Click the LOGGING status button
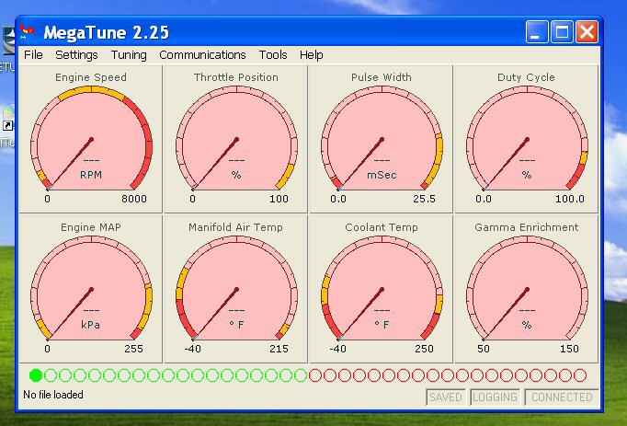The image size is (627, 426). click(x=496, y=397)
